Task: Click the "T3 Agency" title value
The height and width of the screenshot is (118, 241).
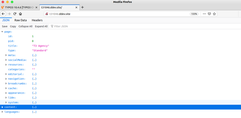Action: (x=40, y=46)
